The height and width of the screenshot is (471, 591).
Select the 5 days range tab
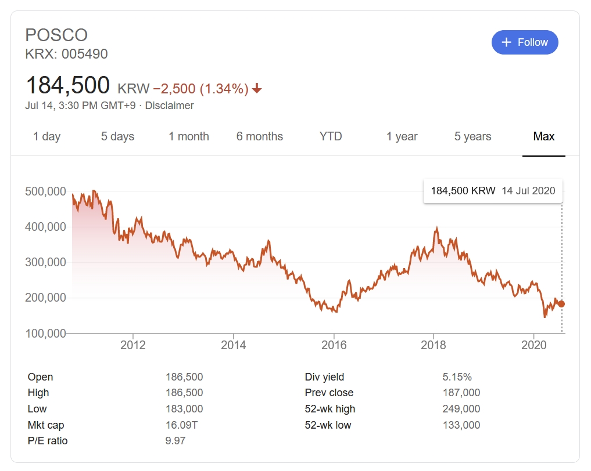(117, 137)
